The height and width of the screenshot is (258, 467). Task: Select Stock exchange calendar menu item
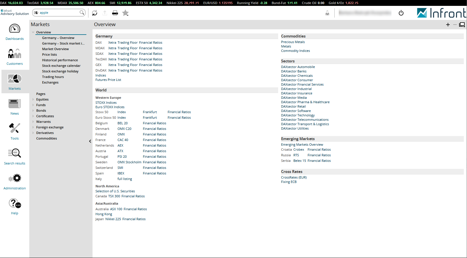pyautogui.click(x=61, y=66)
